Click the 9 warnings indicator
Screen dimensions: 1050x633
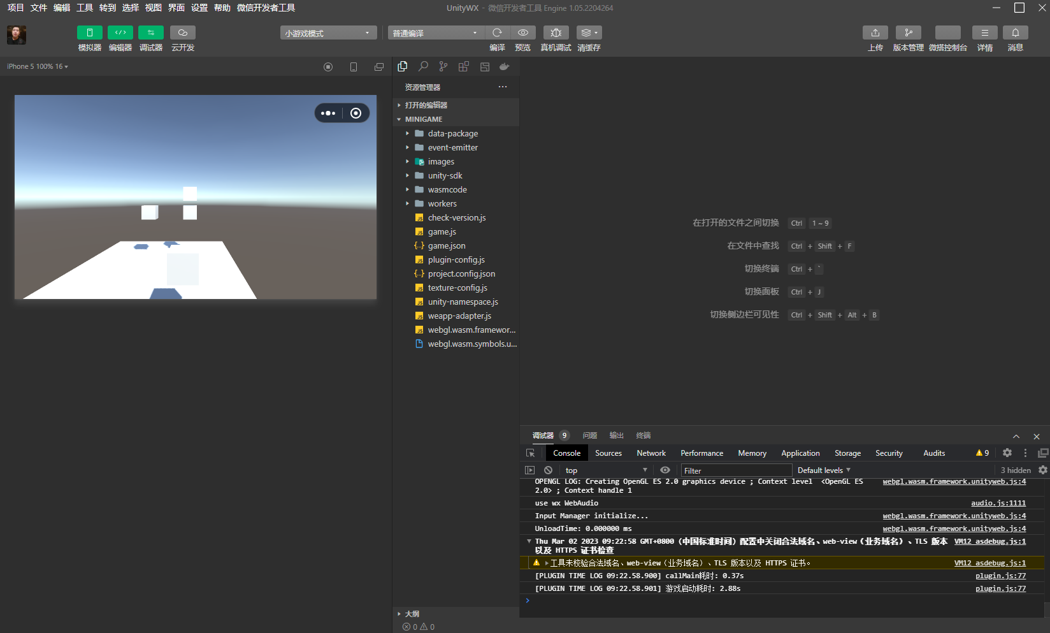coord(982,453)
